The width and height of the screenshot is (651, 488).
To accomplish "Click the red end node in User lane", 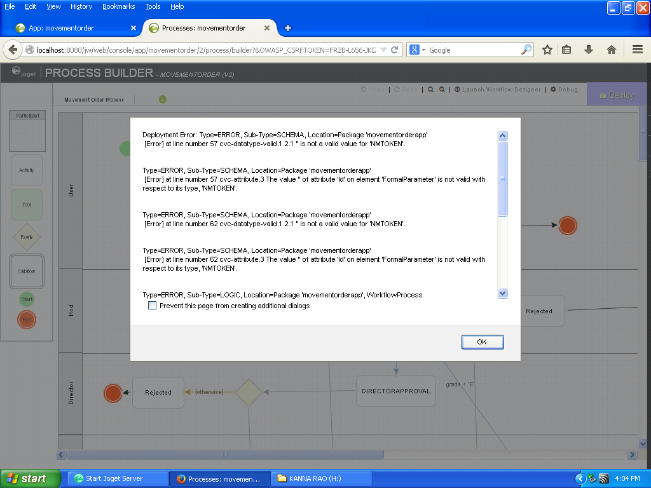I will [568, 226].
